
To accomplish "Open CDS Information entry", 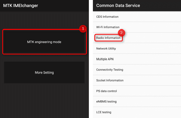I will (x=137, y=17).
